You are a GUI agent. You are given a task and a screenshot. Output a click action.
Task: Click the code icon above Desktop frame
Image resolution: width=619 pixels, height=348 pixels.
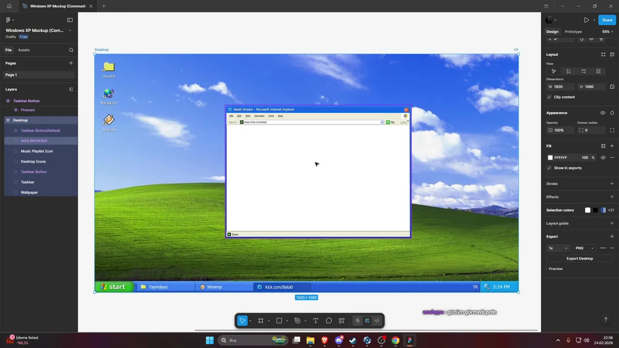pos(516,50)
